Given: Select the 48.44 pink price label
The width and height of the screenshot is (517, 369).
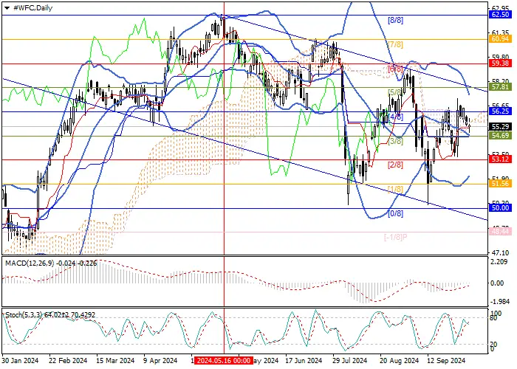Looking at the screenshot, I should [x=500, y=232].
